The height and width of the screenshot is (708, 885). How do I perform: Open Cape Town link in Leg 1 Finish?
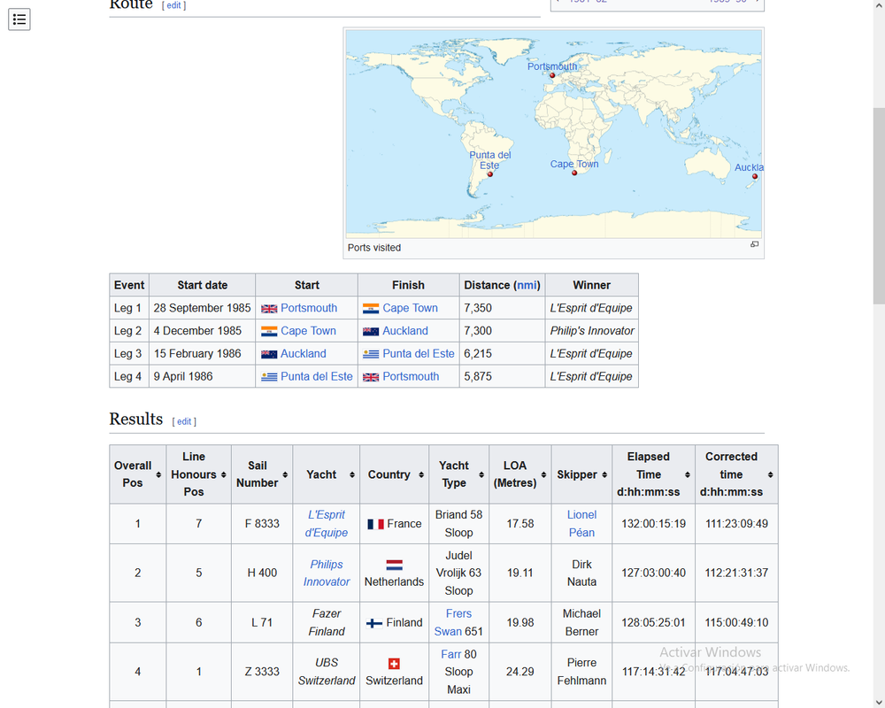pyautogui.click(x=410, y=308)
